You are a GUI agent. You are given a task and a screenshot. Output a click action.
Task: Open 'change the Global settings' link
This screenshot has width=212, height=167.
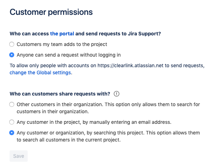pyautogui.click(x=40, y=73)
